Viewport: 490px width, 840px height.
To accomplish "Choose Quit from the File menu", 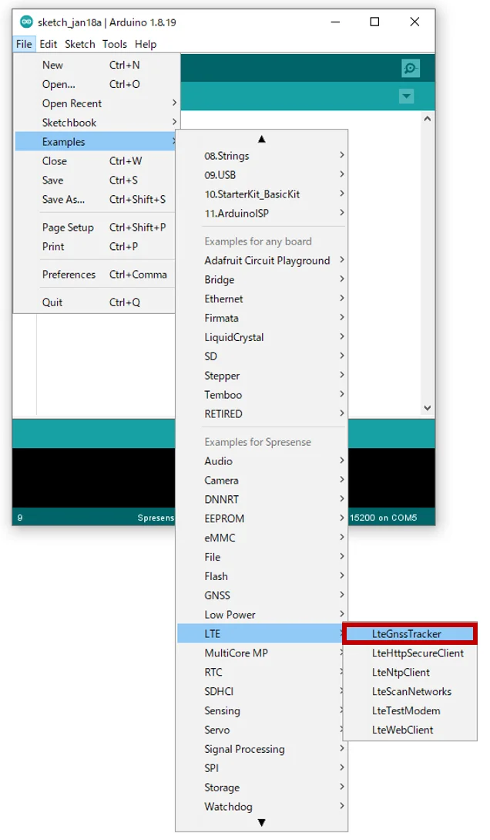I will click(x=52, y=302).
